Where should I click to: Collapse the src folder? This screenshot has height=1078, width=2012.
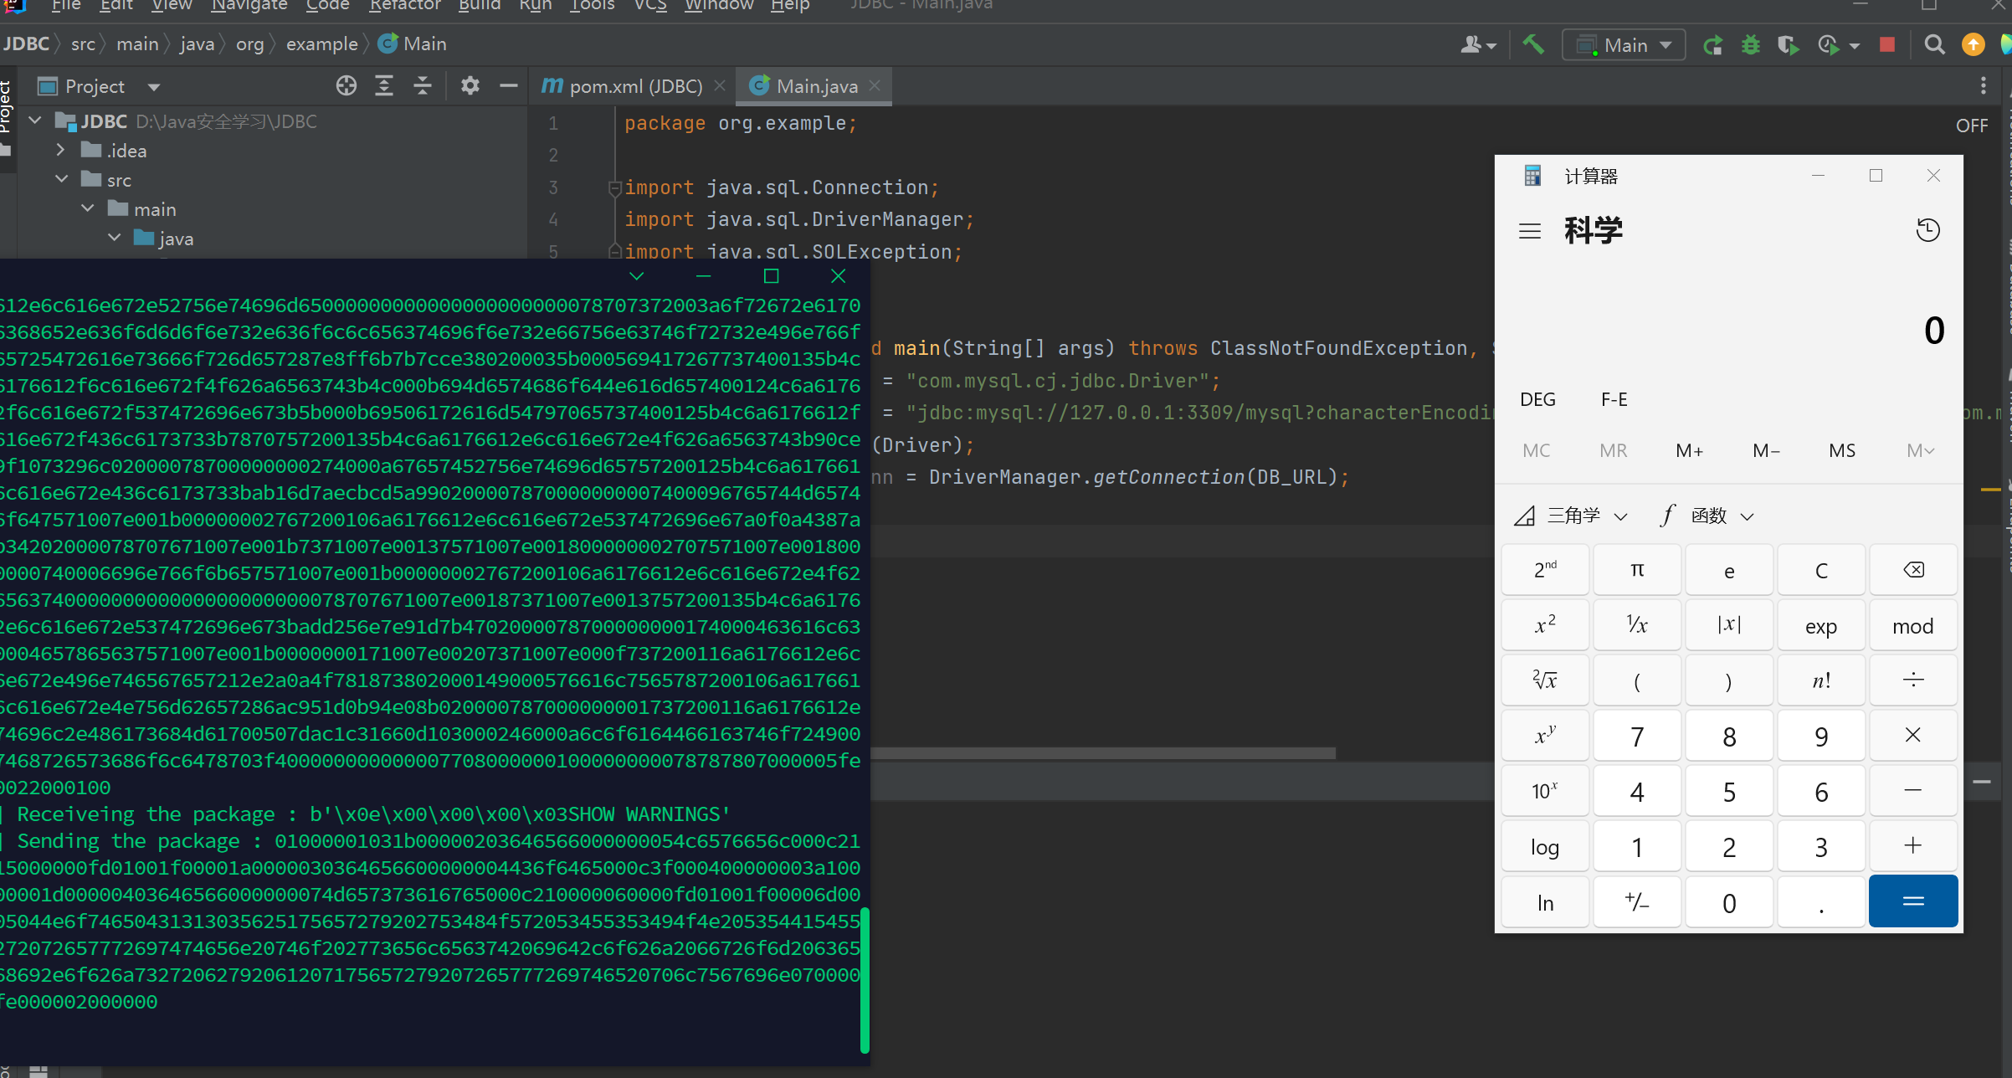pyautogui.click(x=61, y=179)
